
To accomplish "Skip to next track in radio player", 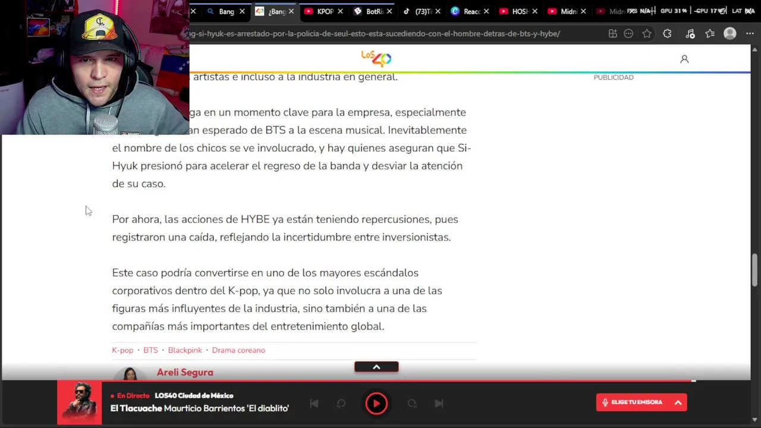I will [439, 404].
